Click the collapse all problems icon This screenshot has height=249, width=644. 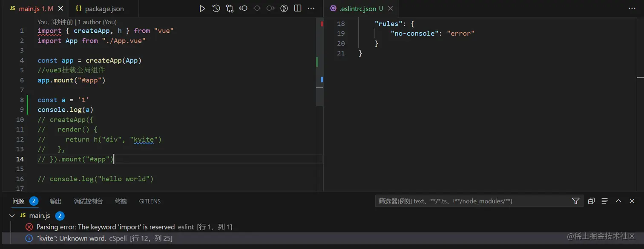pos(591,201)
